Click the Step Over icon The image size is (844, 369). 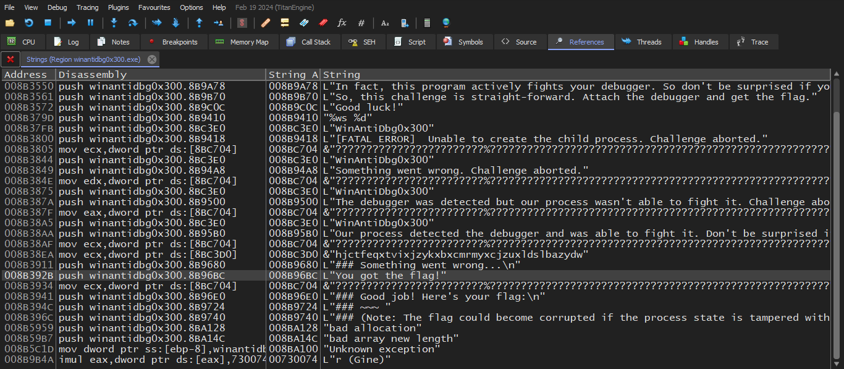coord(132,23)
